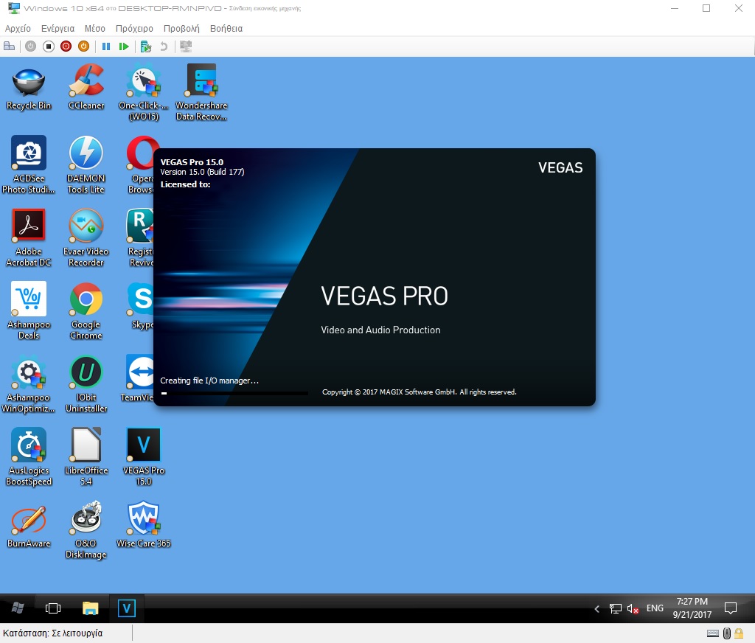Open the Windows Start menu
This screenshot has height=643, width=755.
[x=18, y=608]
